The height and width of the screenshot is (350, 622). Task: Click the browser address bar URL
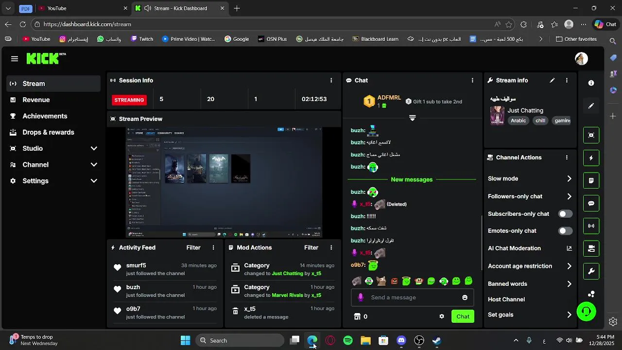(x=87, y=24)
